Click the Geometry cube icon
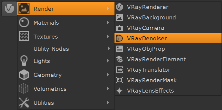The width and height of the screenshot is (222, 110). point(24,75)
